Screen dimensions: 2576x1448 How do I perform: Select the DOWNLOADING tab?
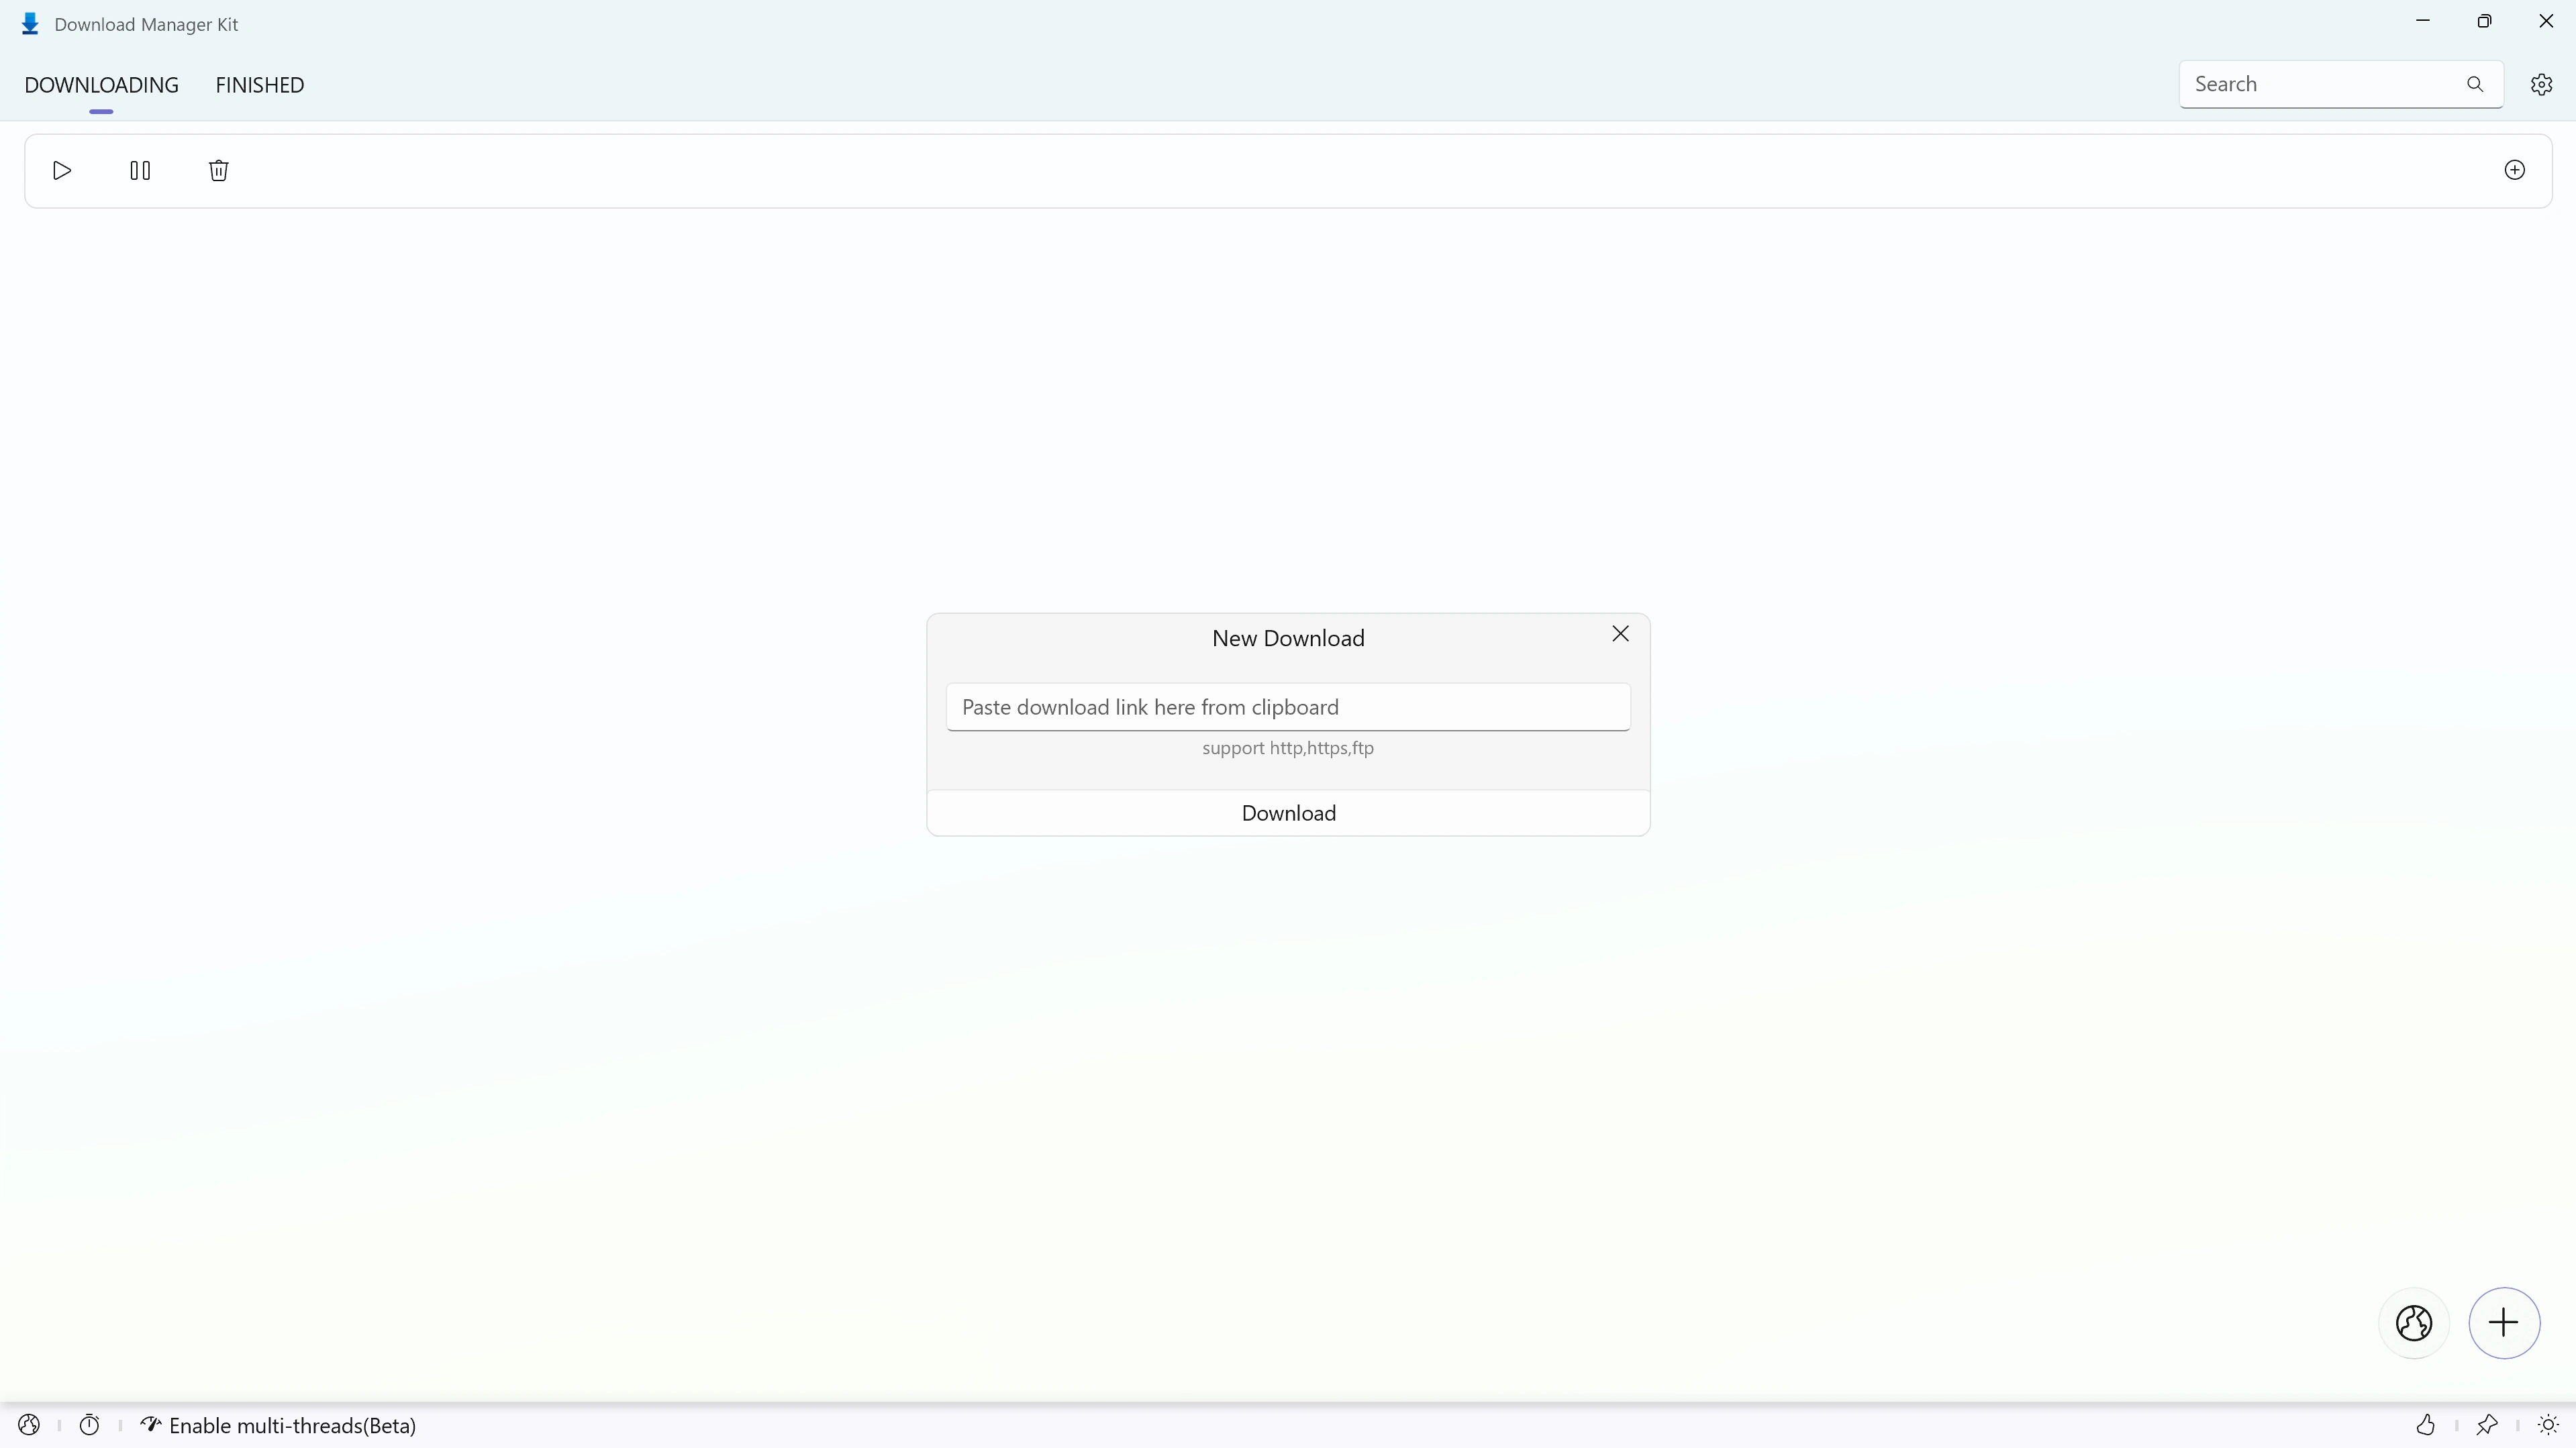click(101, 83)
